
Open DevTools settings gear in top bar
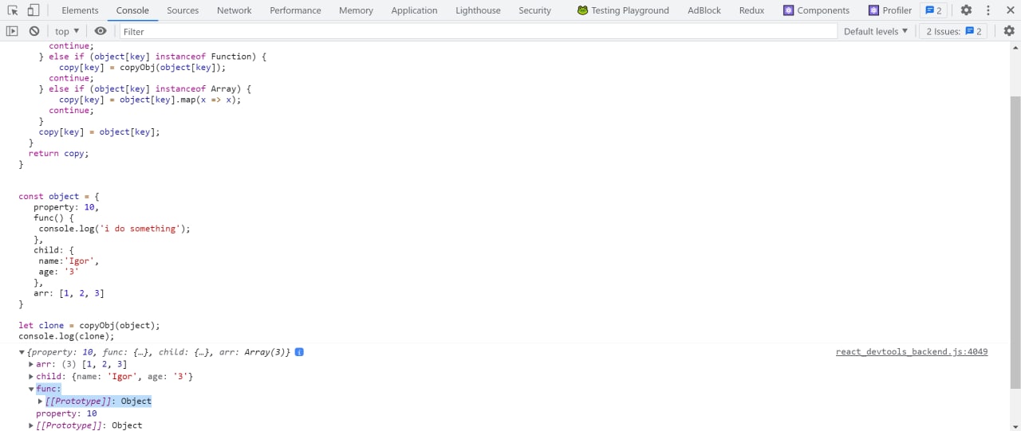(966, 10)
